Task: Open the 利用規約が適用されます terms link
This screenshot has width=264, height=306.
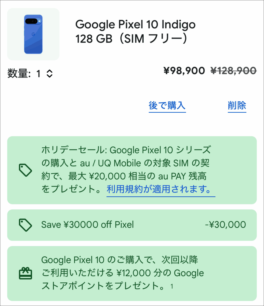Action: tap(161, 189)
